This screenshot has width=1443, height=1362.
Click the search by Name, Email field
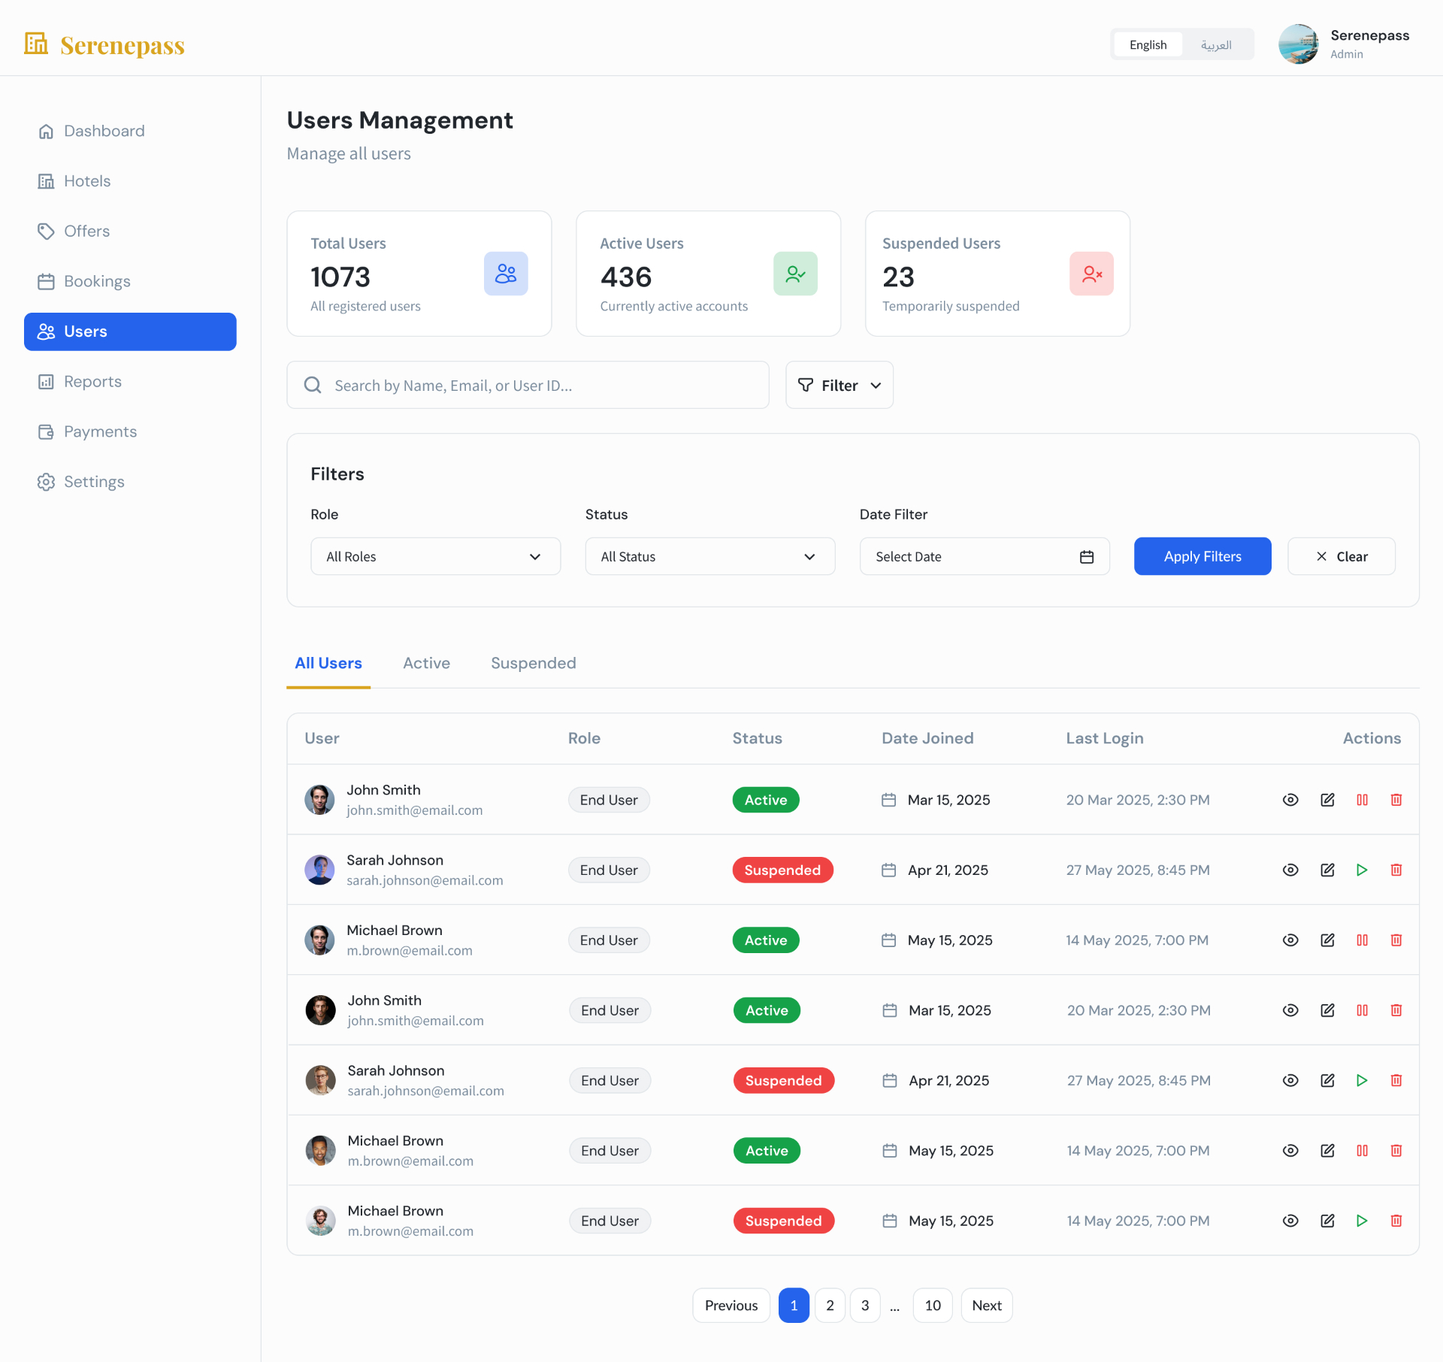coord(528,386)
